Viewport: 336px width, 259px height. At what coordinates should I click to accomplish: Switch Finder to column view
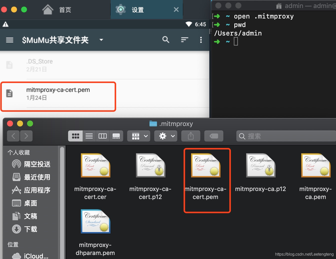pos(103,136)
